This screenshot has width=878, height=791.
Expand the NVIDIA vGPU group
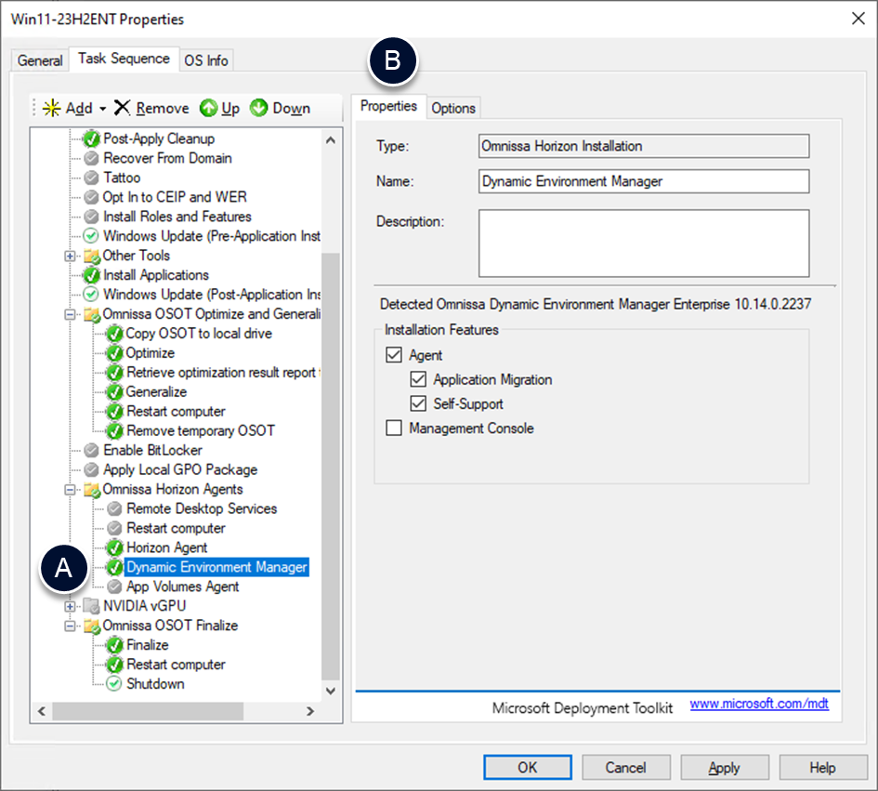pyautogui.click(x=70, y=606)
